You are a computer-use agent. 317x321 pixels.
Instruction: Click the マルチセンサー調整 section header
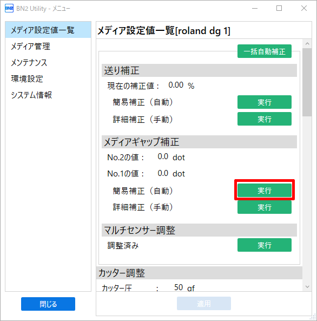[199, 230]
